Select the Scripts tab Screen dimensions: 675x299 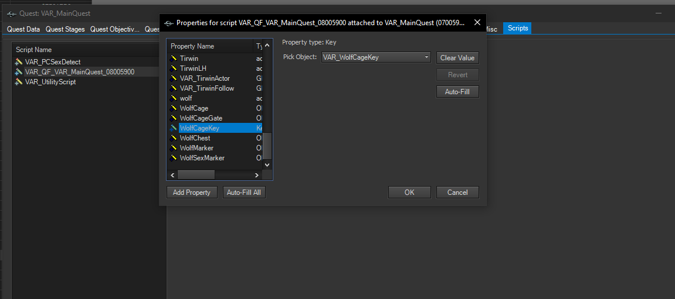[x=517, y=28]
